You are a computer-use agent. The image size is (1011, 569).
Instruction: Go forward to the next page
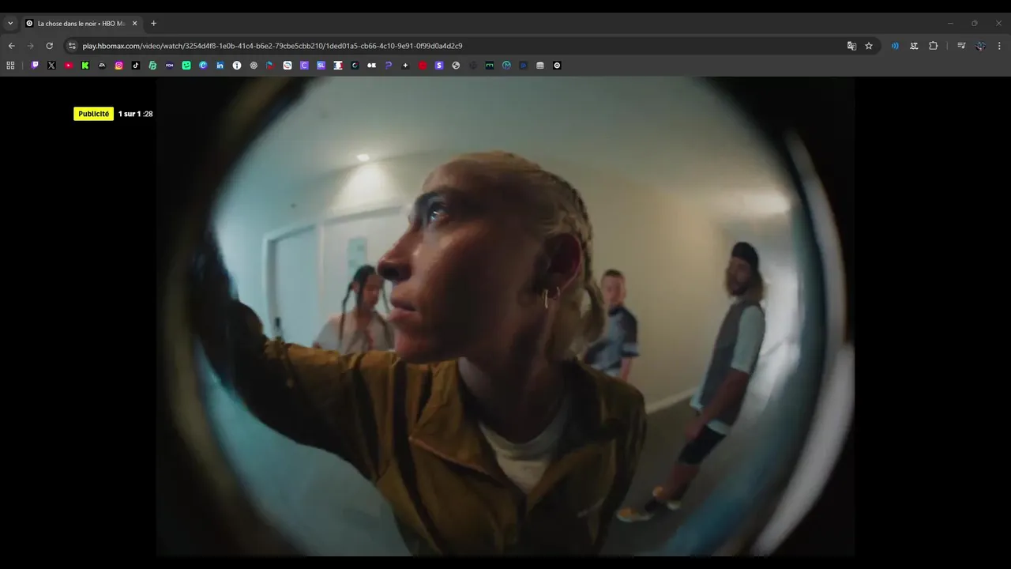(30, 46)
